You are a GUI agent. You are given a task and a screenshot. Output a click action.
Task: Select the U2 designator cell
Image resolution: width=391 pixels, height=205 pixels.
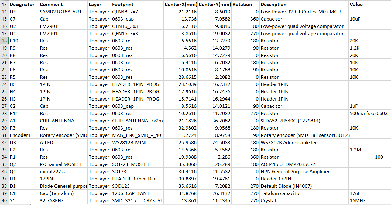(x=24, y=26)
